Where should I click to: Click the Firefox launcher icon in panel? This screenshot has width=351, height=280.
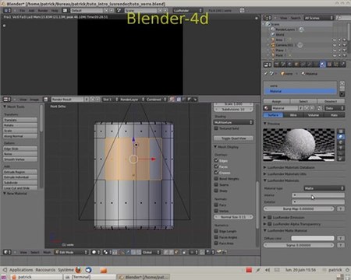pyautogui.click(x=79, y=270)
